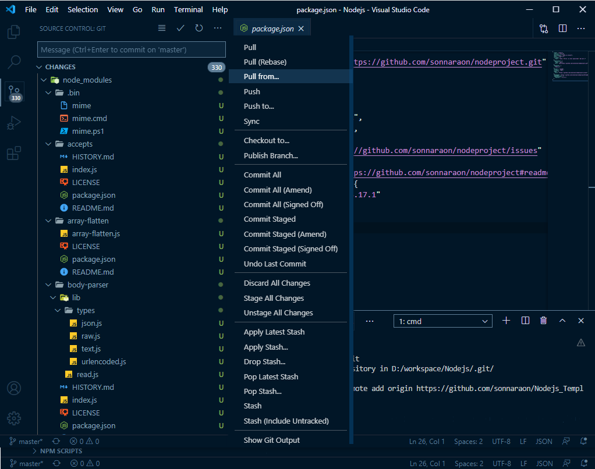Change 'Spaces: 2' indentation in upper status bar
This screenshot has width=595, height=469.
[468, 441]
